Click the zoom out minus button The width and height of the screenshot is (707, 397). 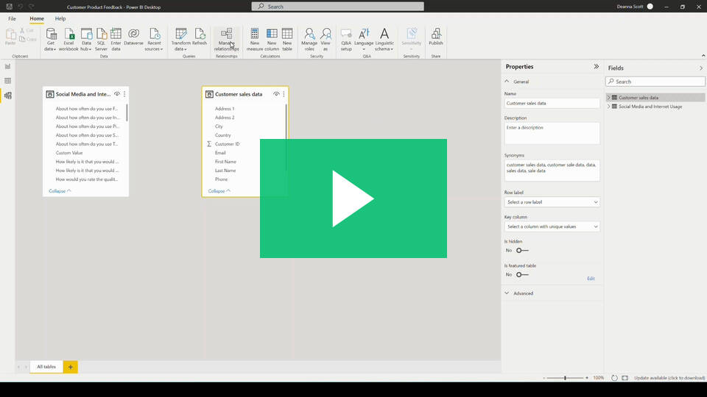click(x=544, y=378)
